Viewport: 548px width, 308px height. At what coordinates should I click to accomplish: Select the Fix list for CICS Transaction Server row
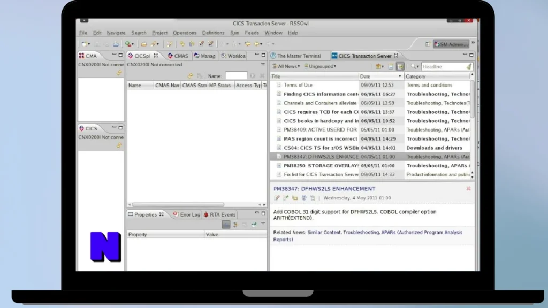point(370,175)
